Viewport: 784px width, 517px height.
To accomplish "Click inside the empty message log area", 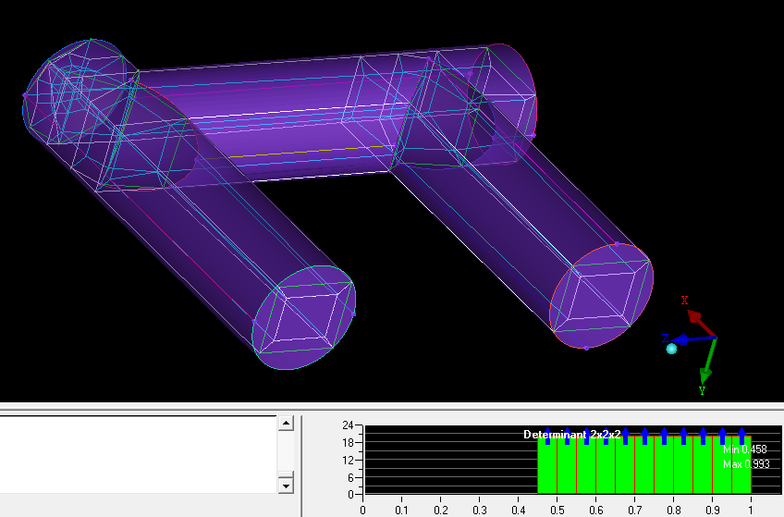I will coord(139,454).
